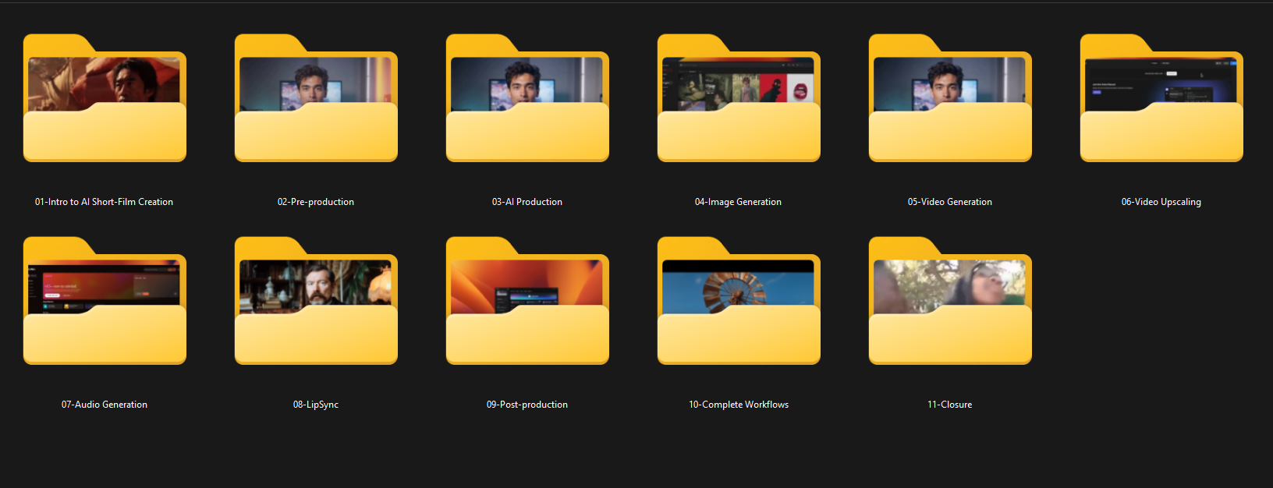The width and height of the screenshot is (1273, 488).
Task: Select the "04-Image Generation" name text
Action: [x=738, y=202]
